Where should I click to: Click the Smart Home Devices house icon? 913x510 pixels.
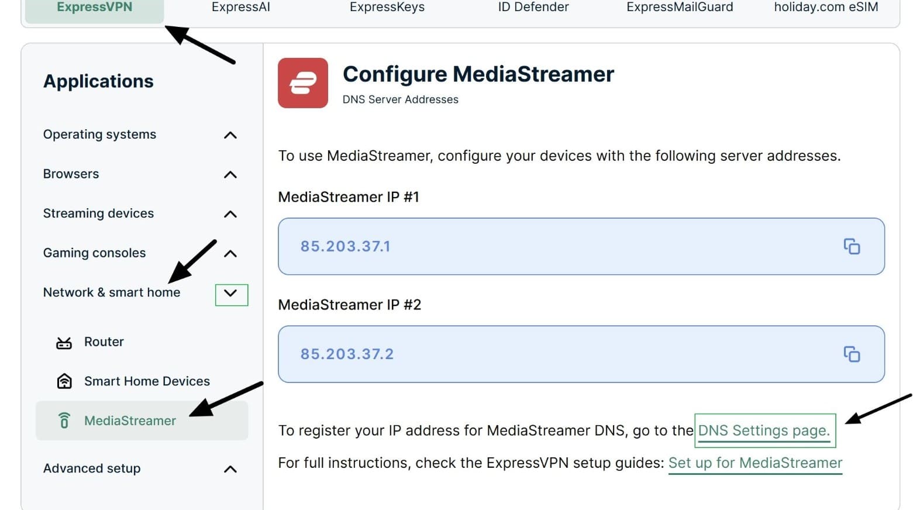pyautogui.click(x=64, y=381)
